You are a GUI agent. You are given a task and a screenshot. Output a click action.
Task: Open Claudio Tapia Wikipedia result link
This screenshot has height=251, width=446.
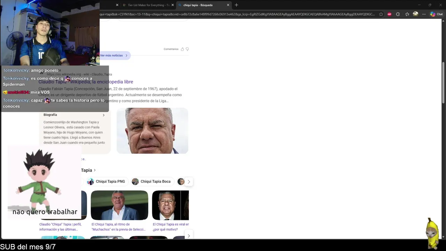click(86, 82)
